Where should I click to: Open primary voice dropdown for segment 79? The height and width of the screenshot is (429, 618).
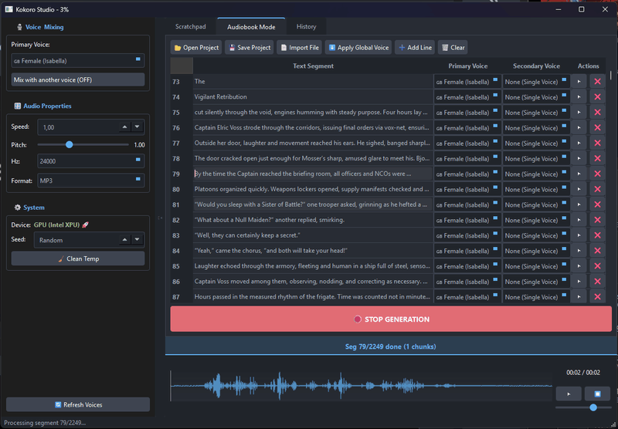tap(467, 174)
